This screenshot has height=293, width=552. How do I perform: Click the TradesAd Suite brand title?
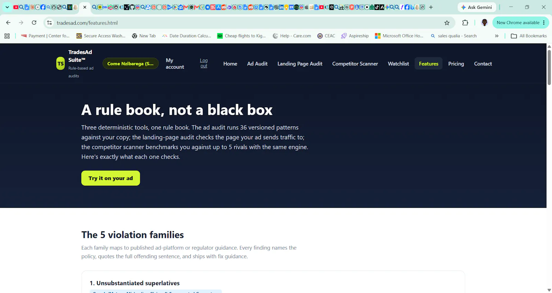pyautogui.click(x=80, y=56)
